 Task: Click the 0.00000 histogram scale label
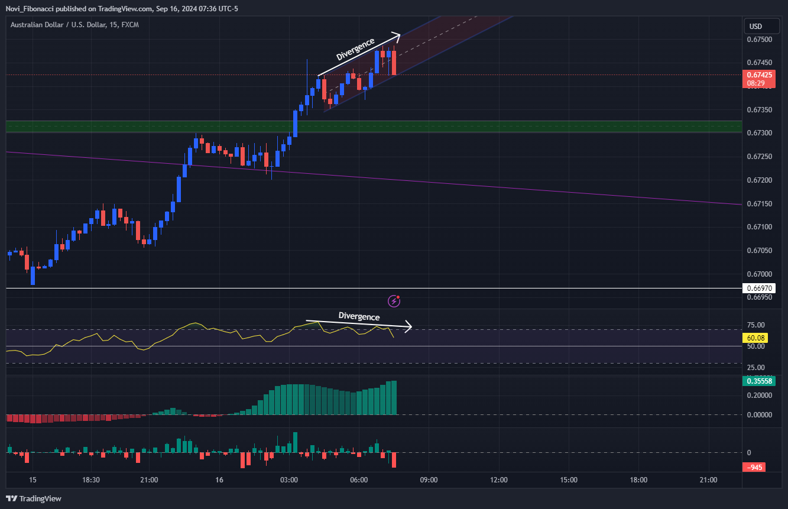pos(758,414)
